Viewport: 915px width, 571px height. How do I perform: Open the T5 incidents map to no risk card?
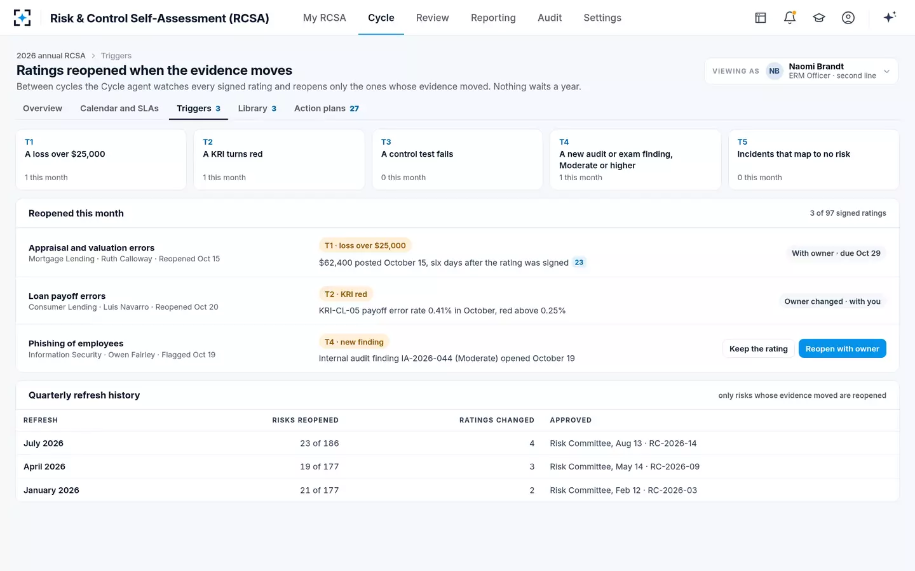814,160
